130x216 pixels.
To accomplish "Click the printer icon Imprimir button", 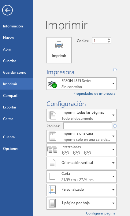I will tap(59, 50).
